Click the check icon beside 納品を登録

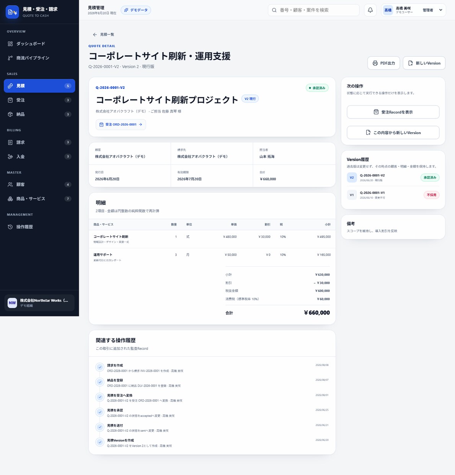[100, 382]
